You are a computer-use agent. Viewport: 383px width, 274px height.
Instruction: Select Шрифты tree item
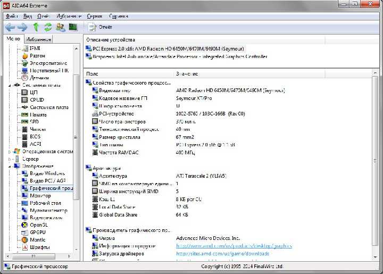[36, 247]
